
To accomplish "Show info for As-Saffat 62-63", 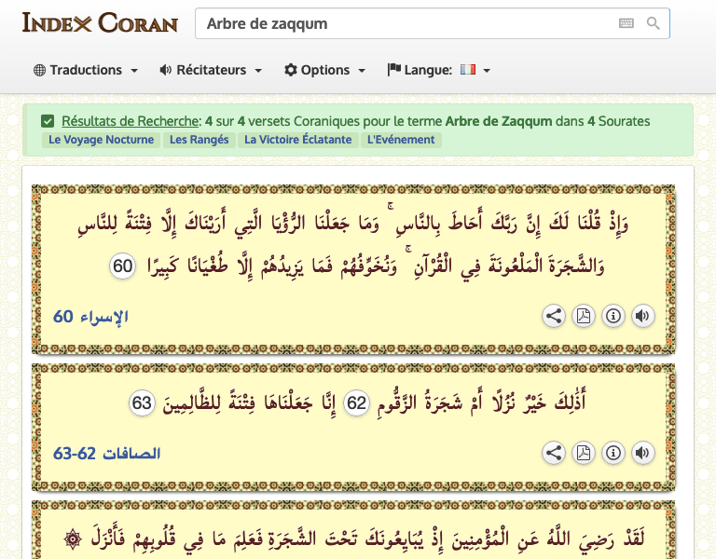I will click(x=613, y=453).
